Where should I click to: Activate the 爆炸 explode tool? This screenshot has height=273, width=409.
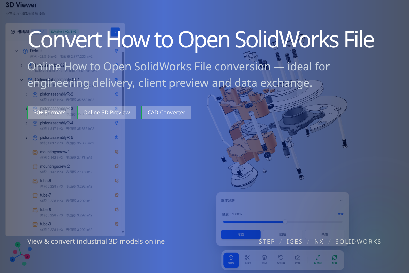(231, 260)
